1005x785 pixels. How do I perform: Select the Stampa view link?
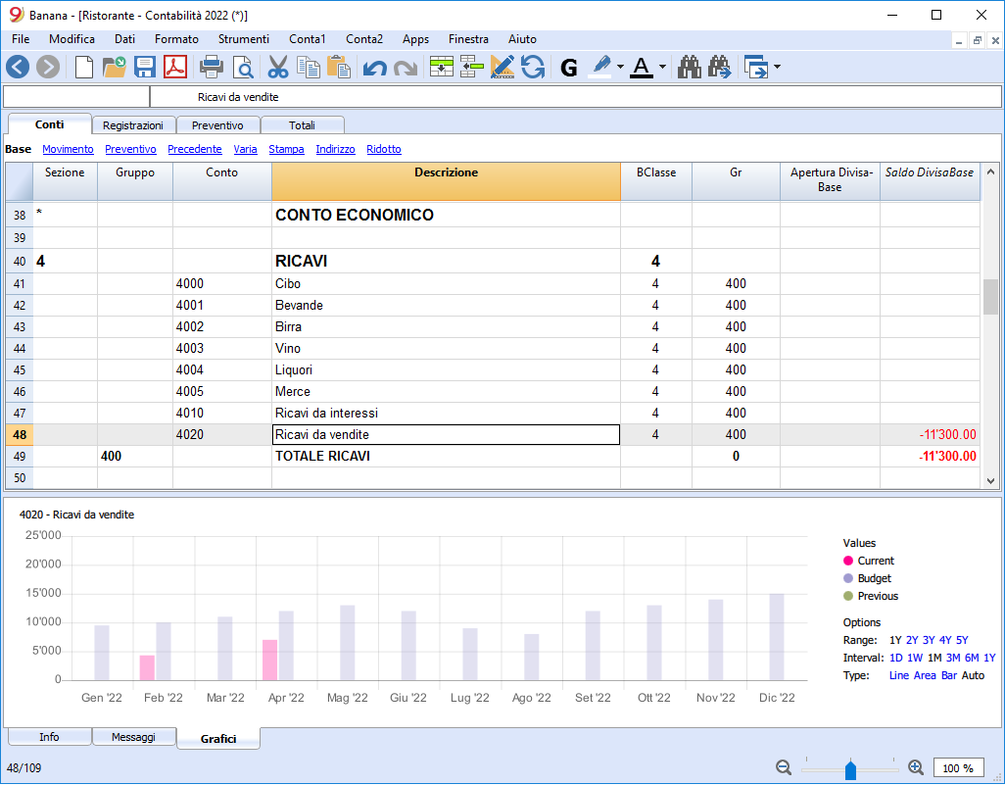286,149
